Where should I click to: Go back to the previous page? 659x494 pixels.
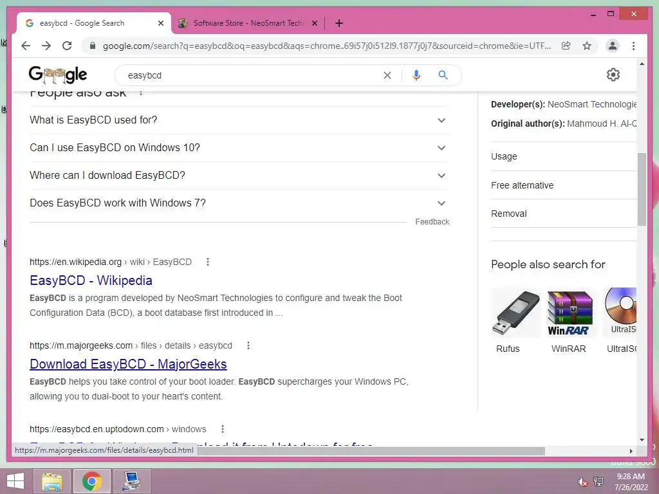tap(26, 46)
